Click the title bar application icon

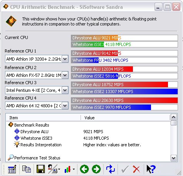pyautogui.click(x=6, y=7)
